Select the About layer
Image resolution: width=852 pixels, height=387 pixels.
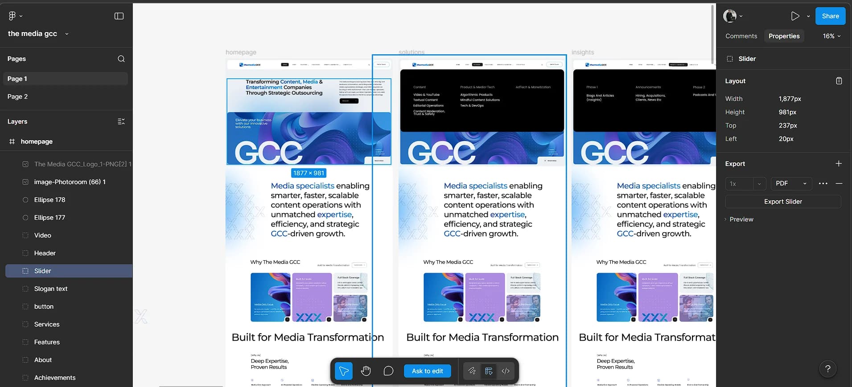click(69, 360)
